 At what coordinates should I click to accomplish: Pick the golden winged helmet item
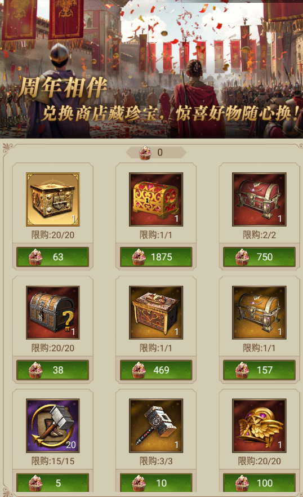click(x=259, y=425)
